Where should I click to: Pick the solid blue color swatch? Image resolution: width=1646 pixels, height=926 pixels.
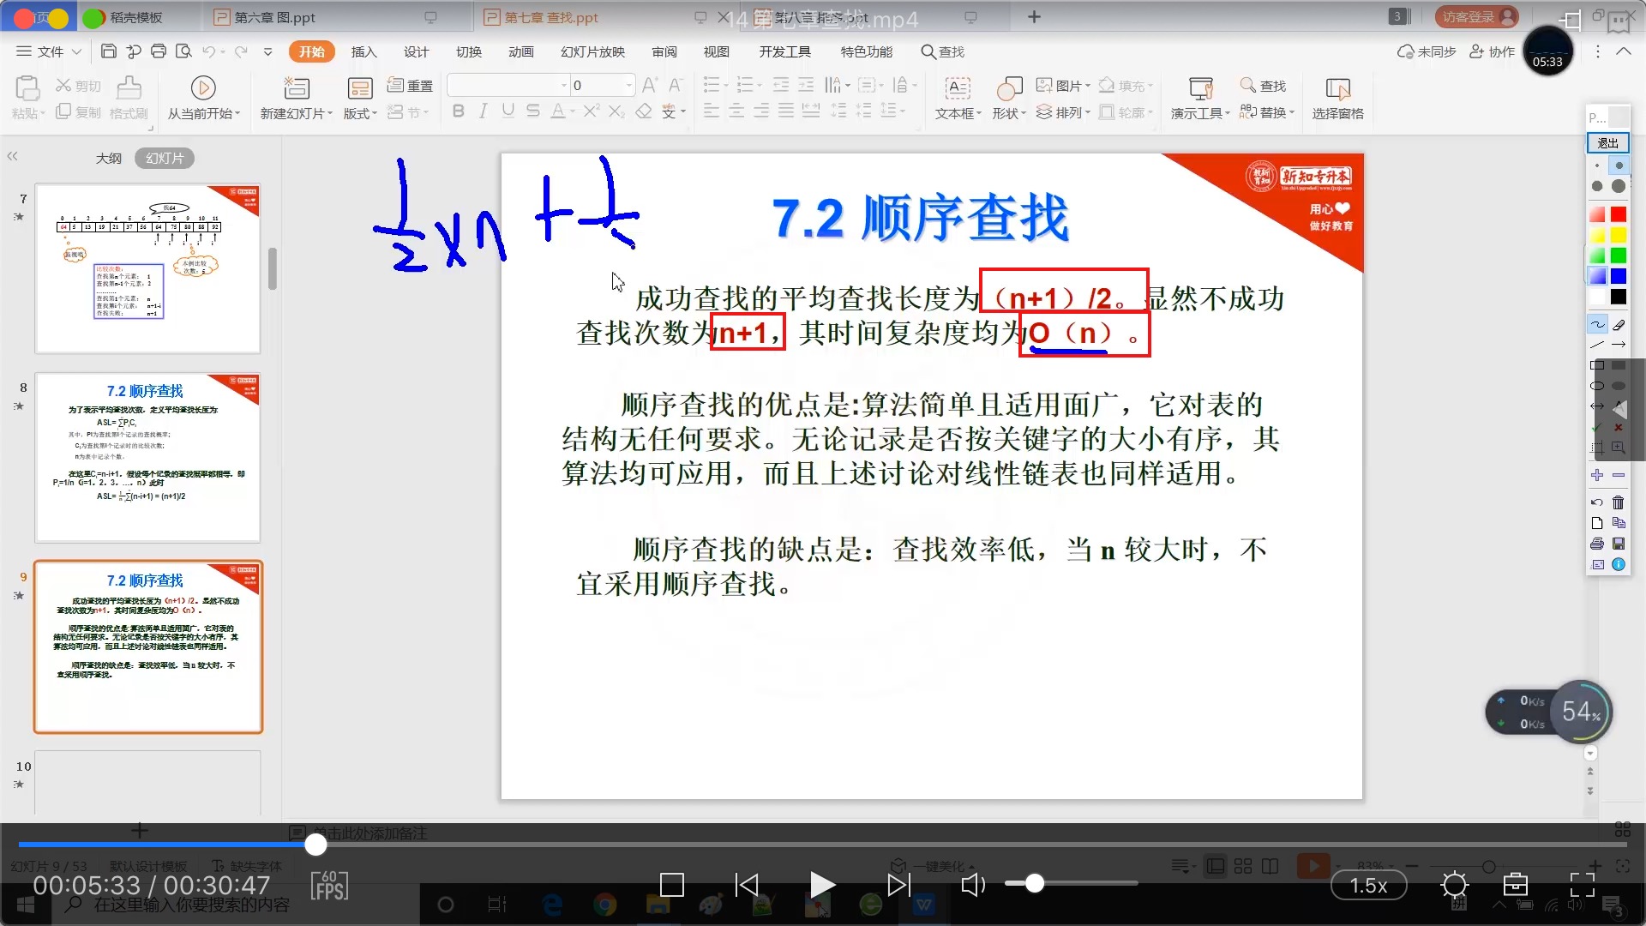pos(1619,276)
